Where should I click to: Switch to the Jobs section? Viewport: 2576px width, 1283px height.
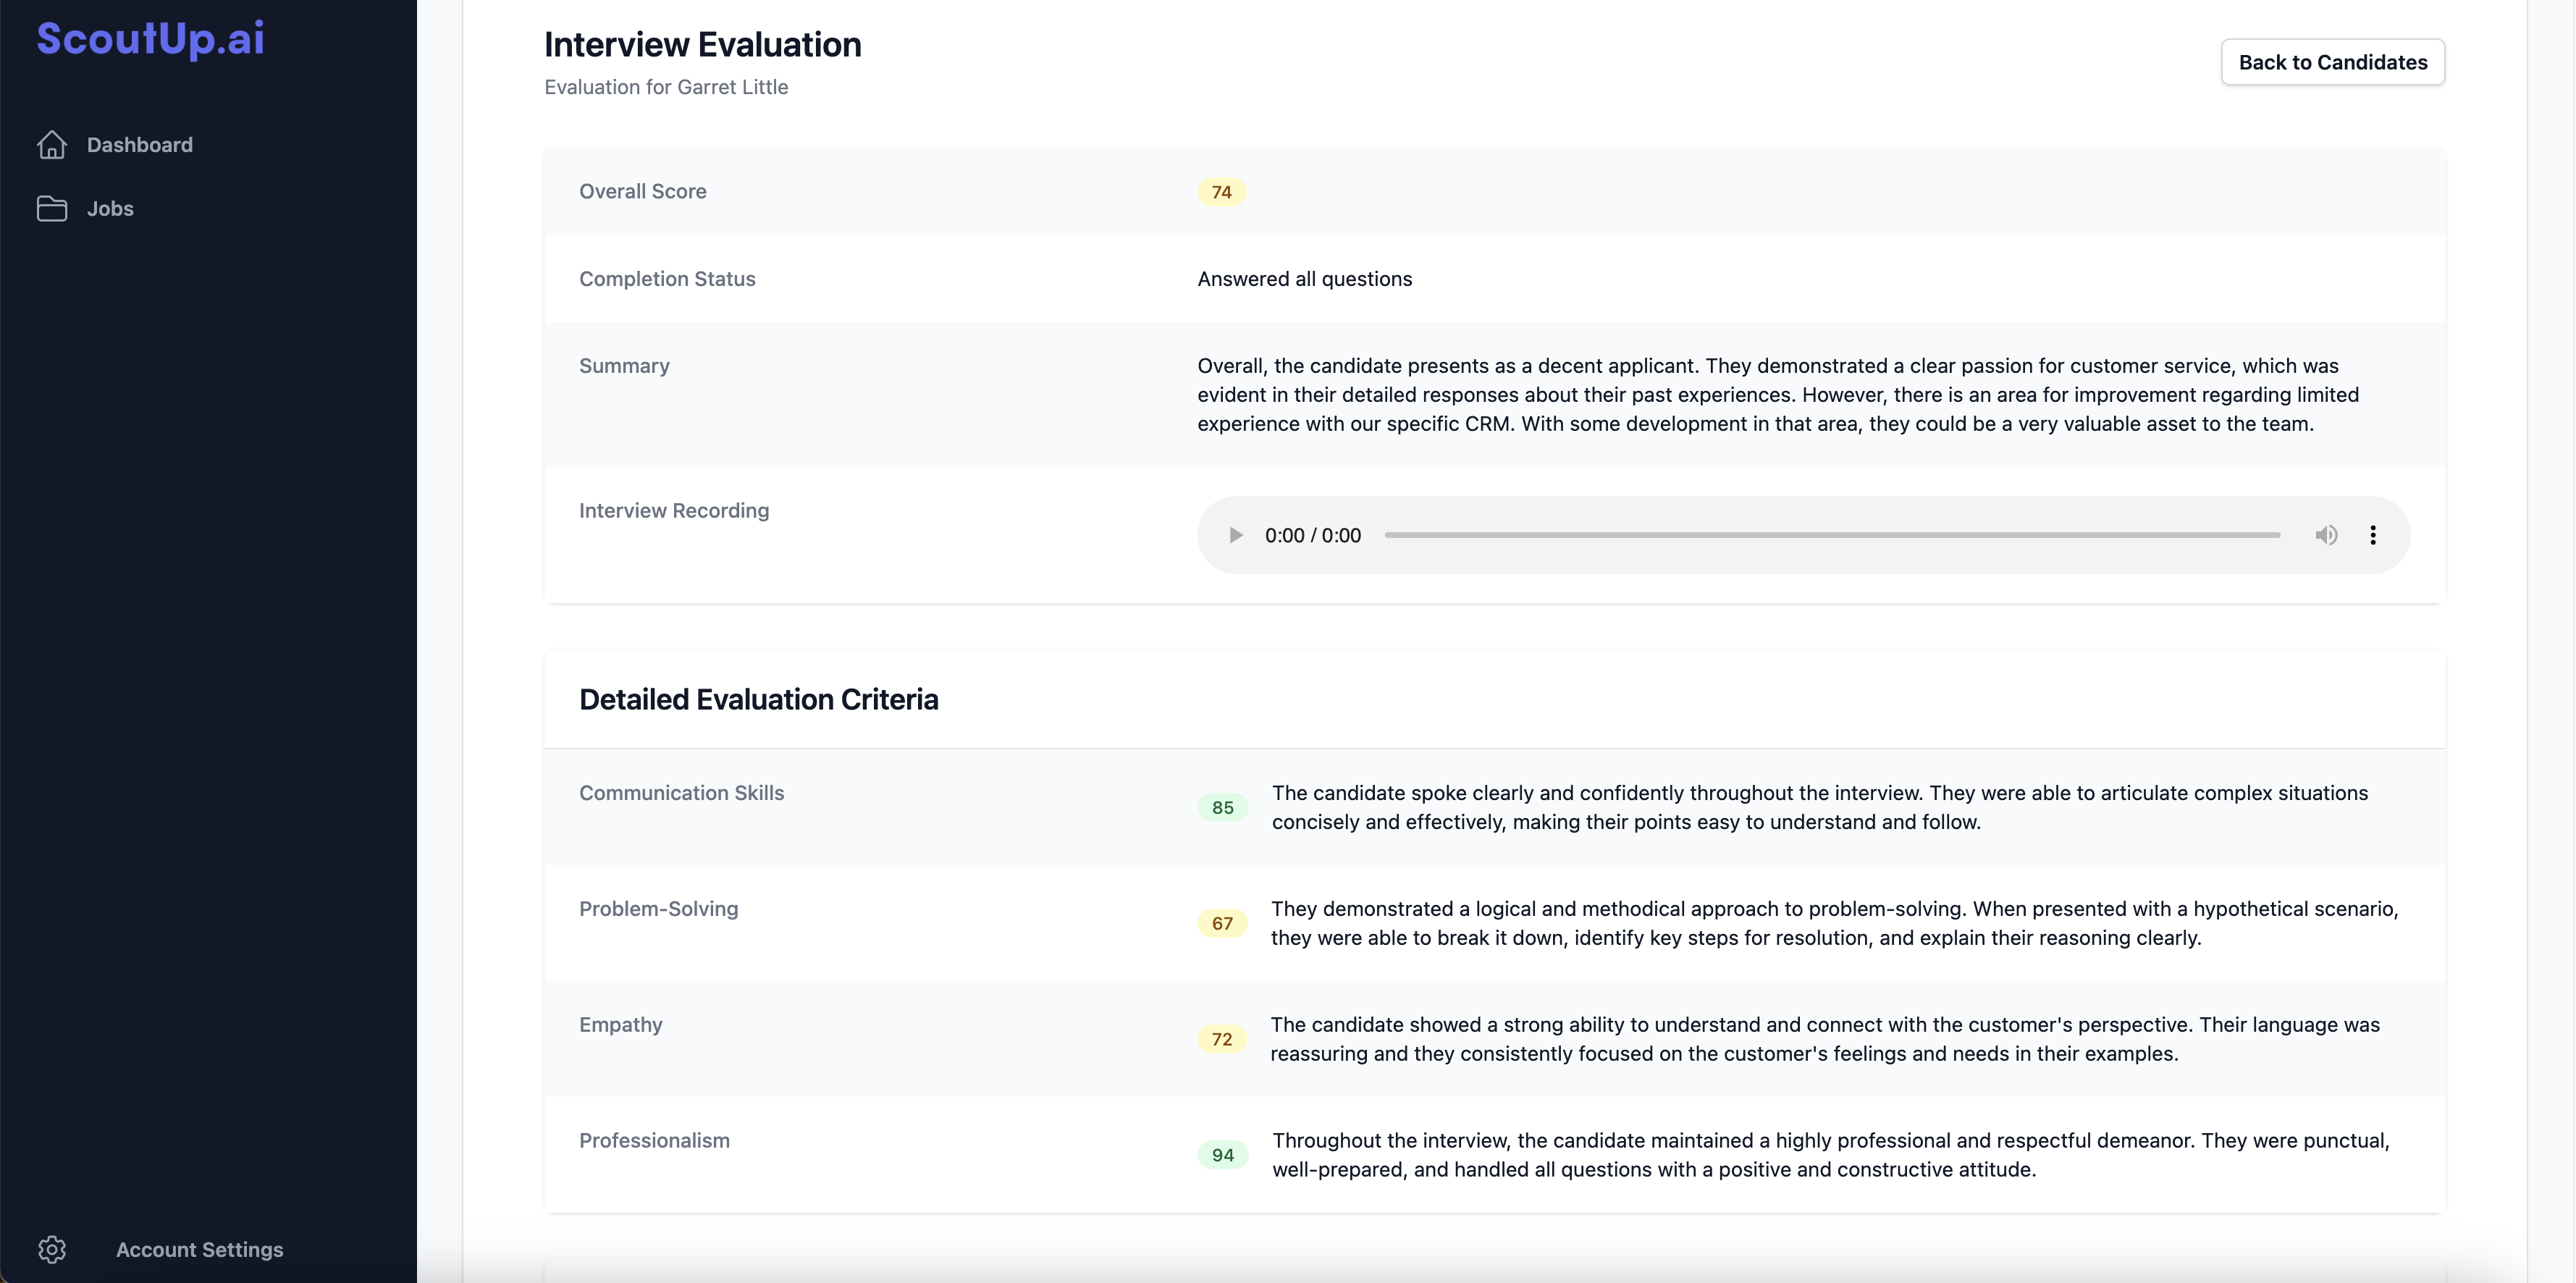[x=110, y=208]
